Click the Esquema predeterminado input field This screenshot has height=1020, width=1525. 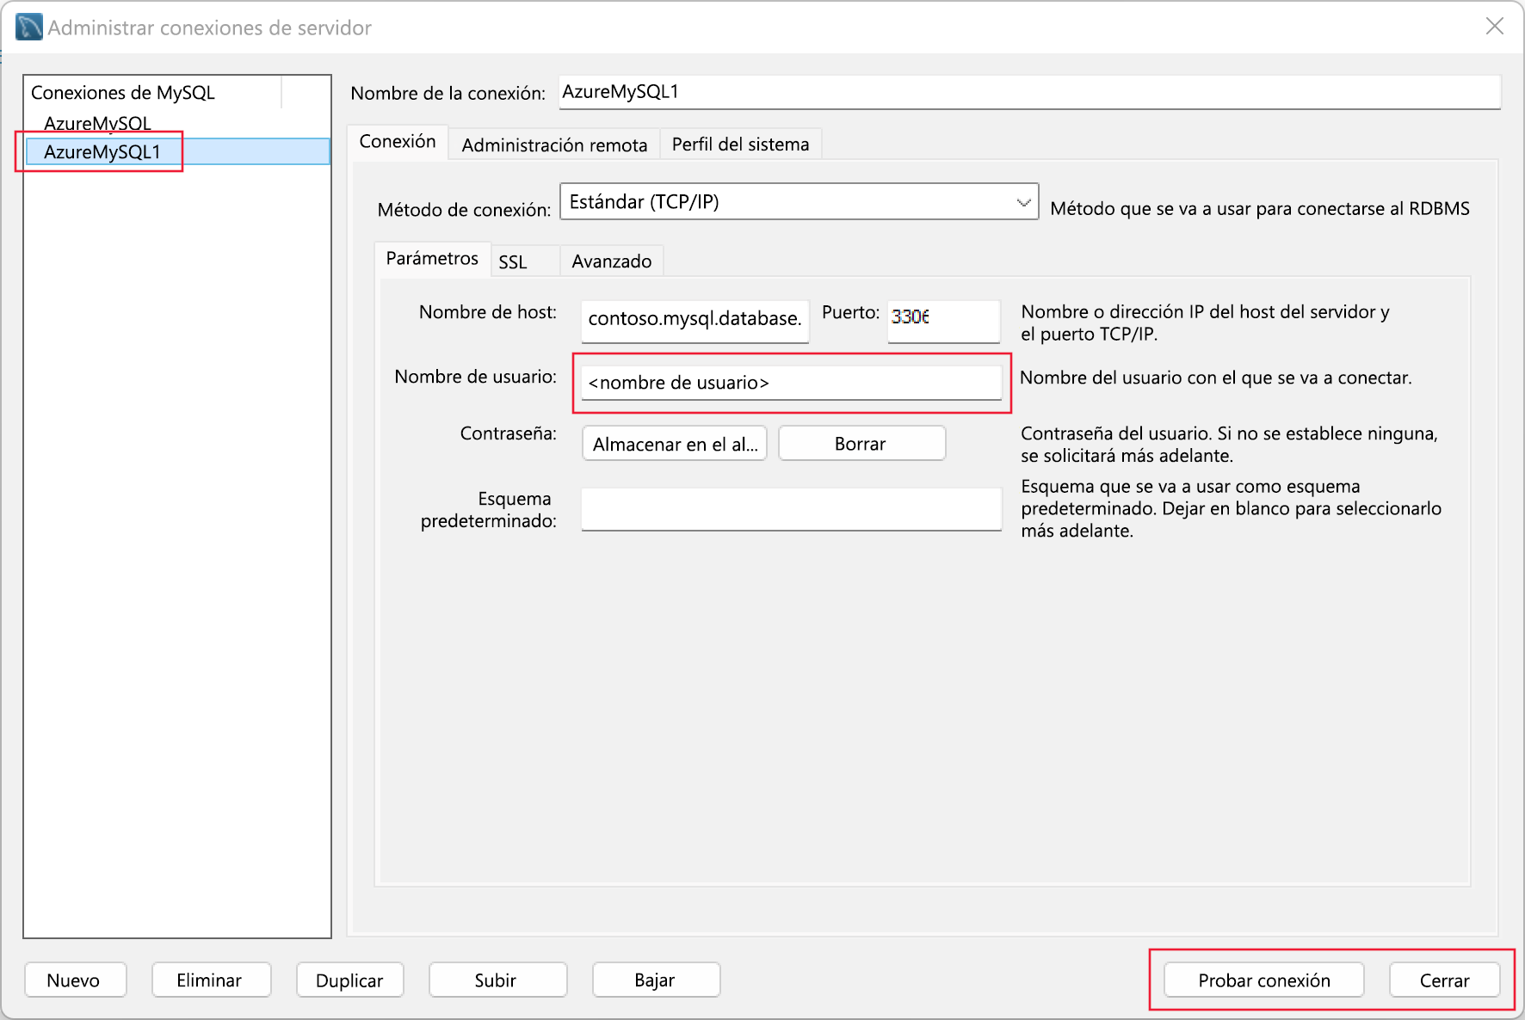(792, 509)
